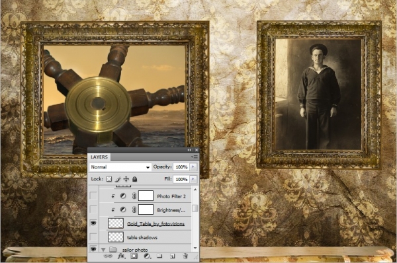Hide the sailor photo group

pos(93,249)
